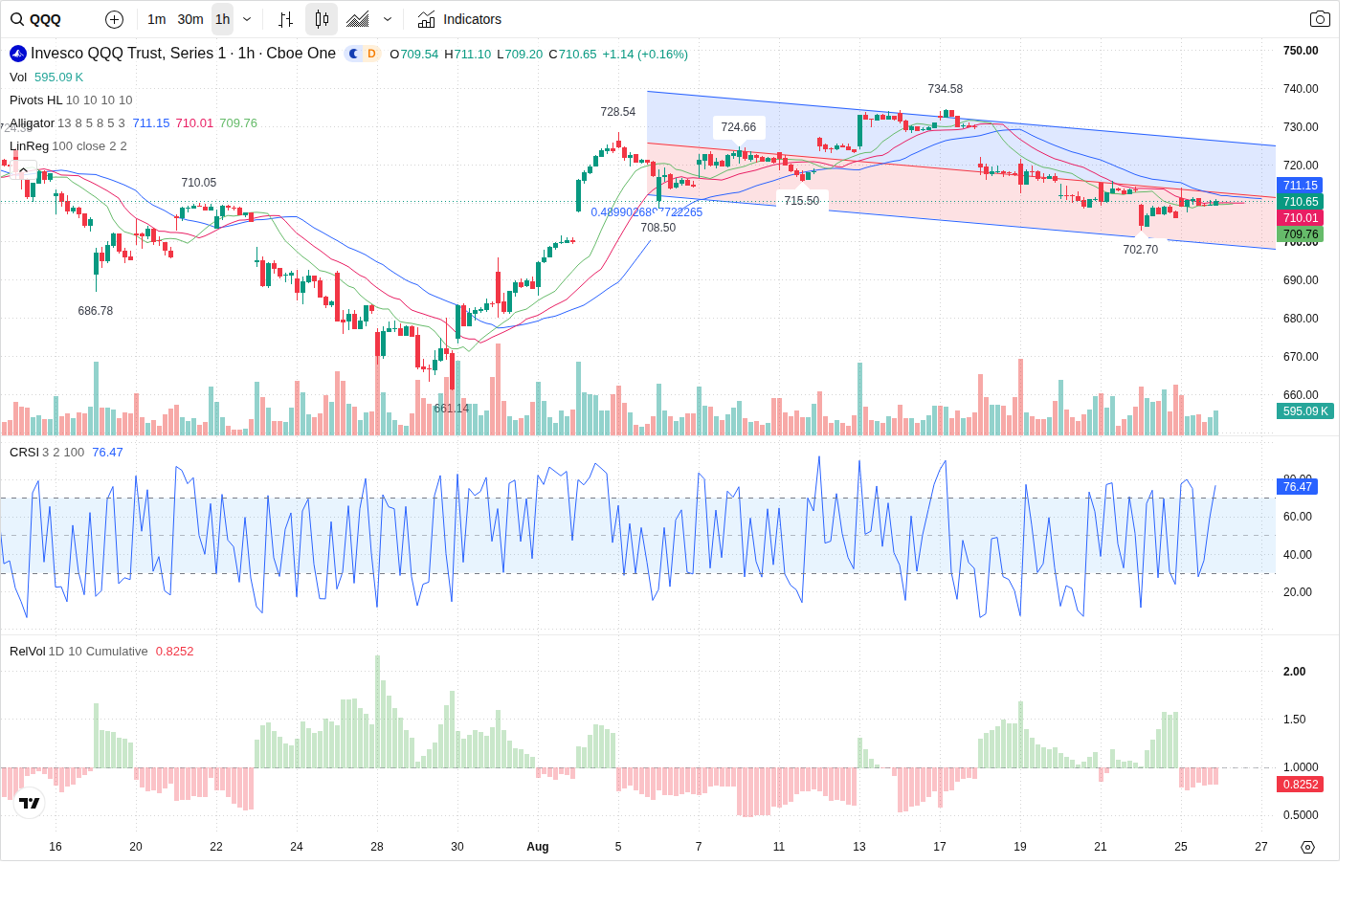The height and width of the screenshot is (909, 1359).
Task: Select the bars chart style
Action: tap(285, 19)
